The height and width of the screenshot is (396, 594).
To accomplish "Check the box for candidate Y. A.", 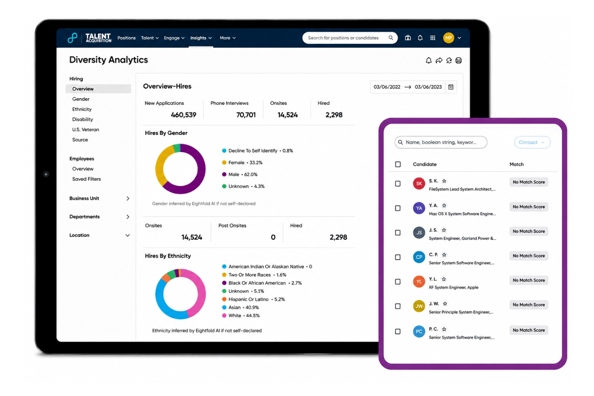I will [398, 208].
